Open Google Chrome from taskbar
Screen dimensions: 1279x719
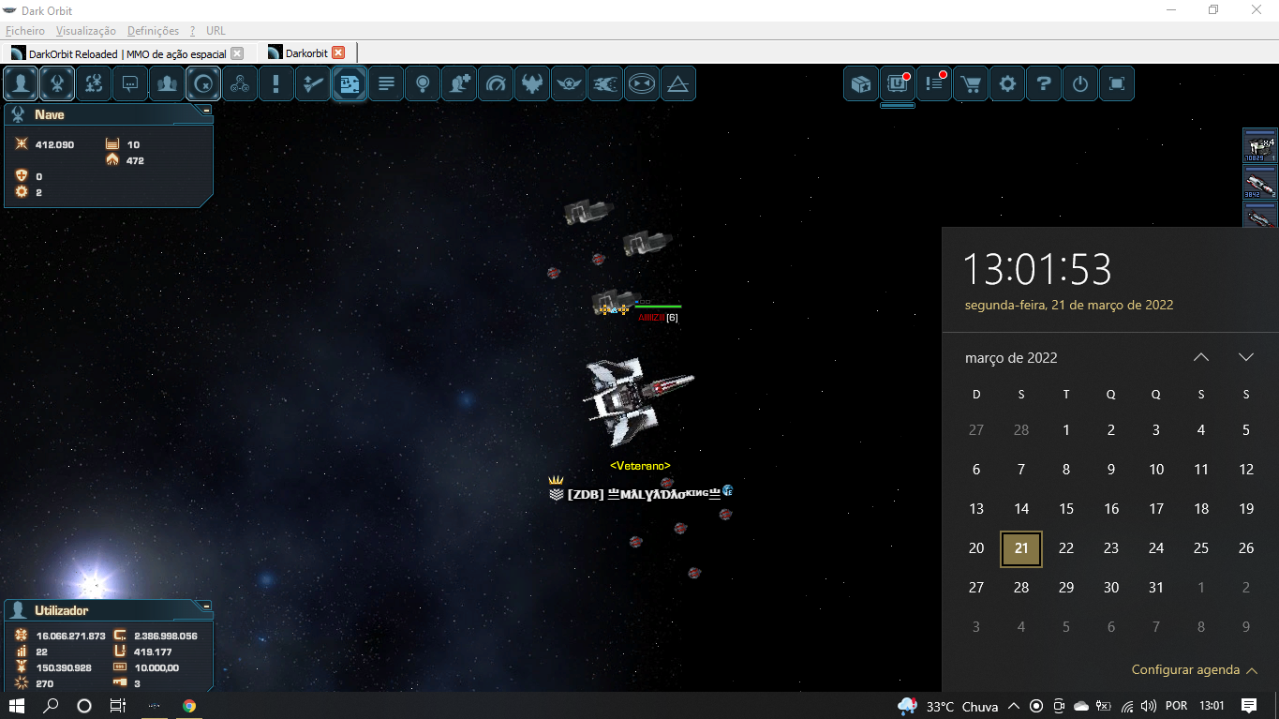coord(189,706)
